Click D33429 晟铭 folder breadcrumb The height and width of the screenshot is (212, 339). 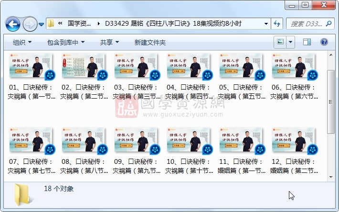click(x=173, y=23)
